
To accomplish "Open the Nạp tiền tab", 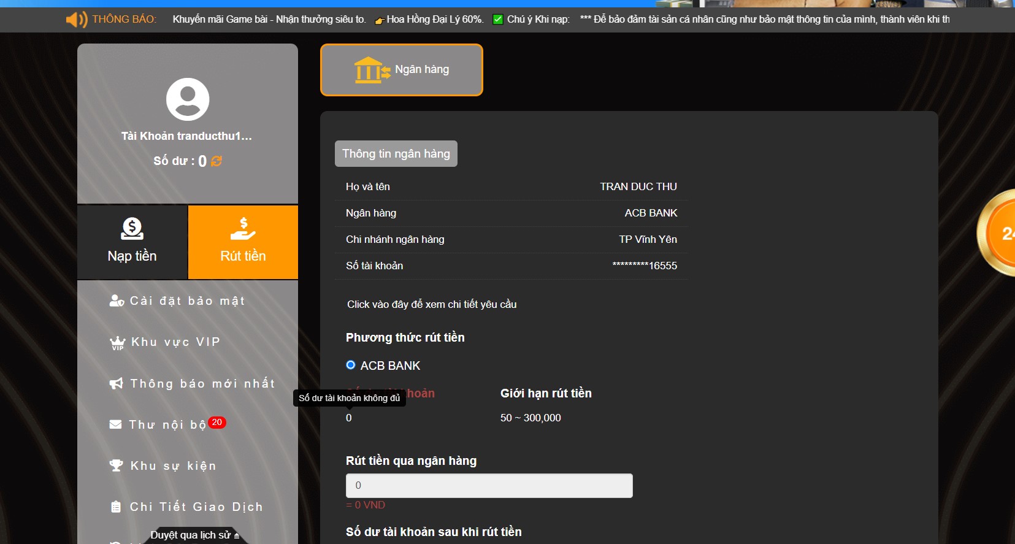I will (x=132, y=242).
